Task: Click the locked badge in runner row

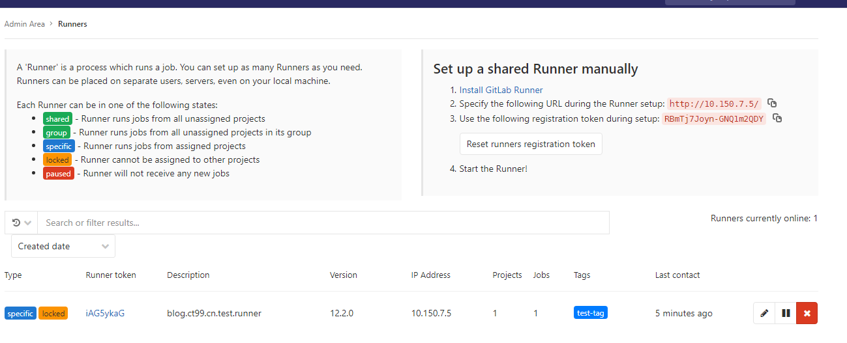Action: point(53,314)
